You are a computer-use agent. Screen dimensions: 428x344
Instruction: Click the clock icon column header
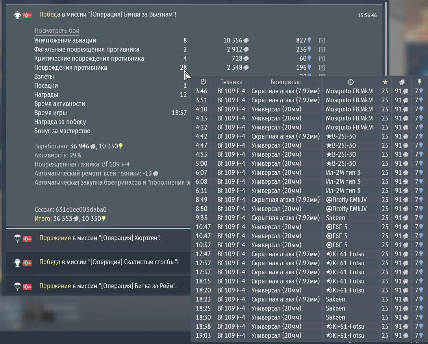coord(203,82)
